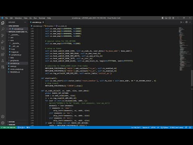193x145 pixels.
Task: Close emulator.py in Open Editors list
Action: 10,29
